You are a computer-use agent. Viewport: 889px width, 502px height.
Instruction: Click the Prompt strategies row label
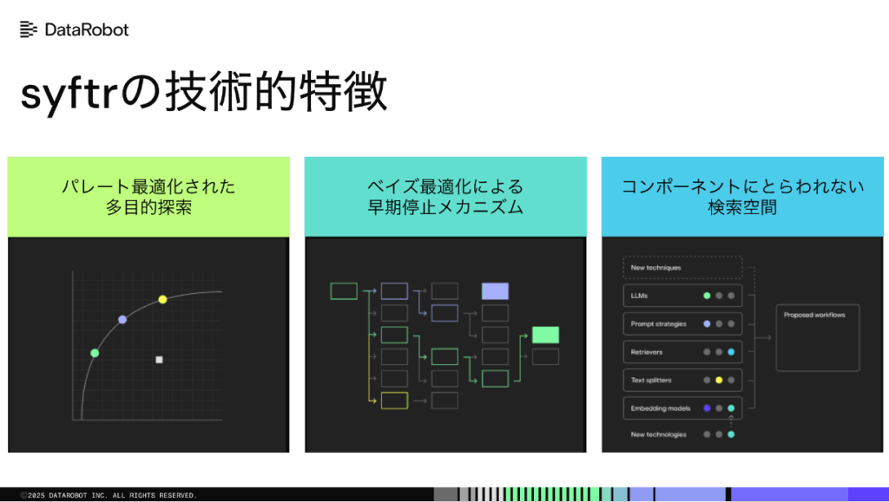[658, 323]
